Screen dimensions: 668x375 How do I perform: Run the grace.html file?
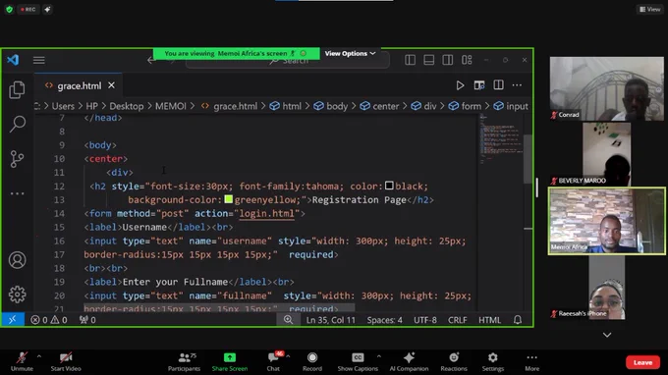pos(460,85)
